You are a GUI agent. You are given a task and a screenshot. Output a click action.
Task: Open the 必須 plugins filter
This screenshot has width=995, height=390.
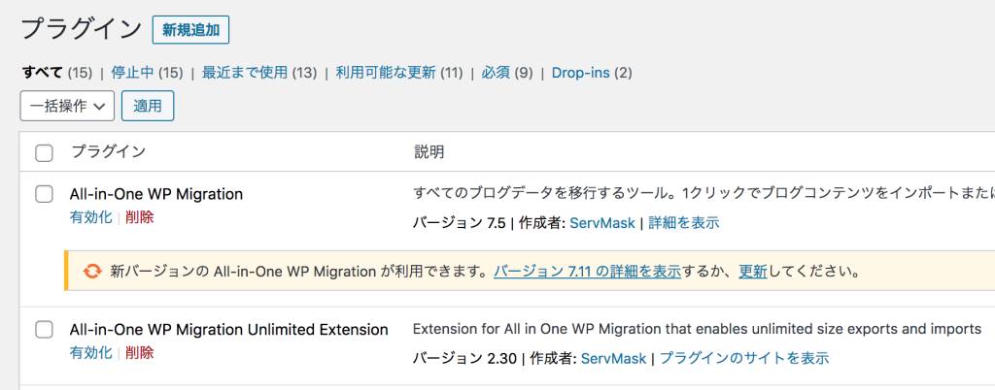pos(496,73)
